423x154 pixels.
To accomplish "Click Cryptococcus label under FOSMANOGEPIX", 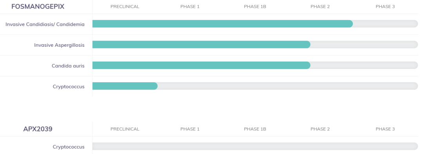I will (x=69, y=87).
